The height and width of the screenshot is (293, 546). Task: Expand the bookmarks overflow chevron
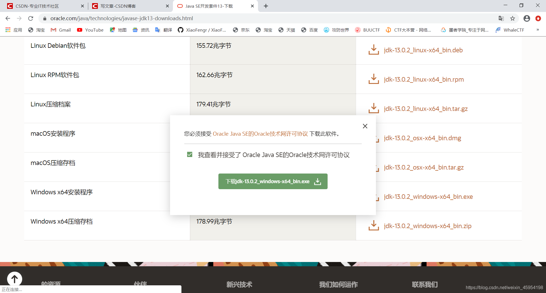coord(537,30)
